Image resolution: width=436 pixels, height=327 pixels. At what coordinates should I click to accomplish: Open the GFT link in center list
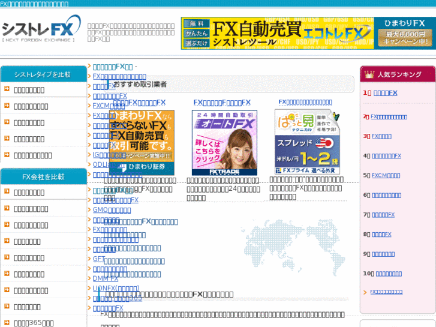(x=99, y=259)
